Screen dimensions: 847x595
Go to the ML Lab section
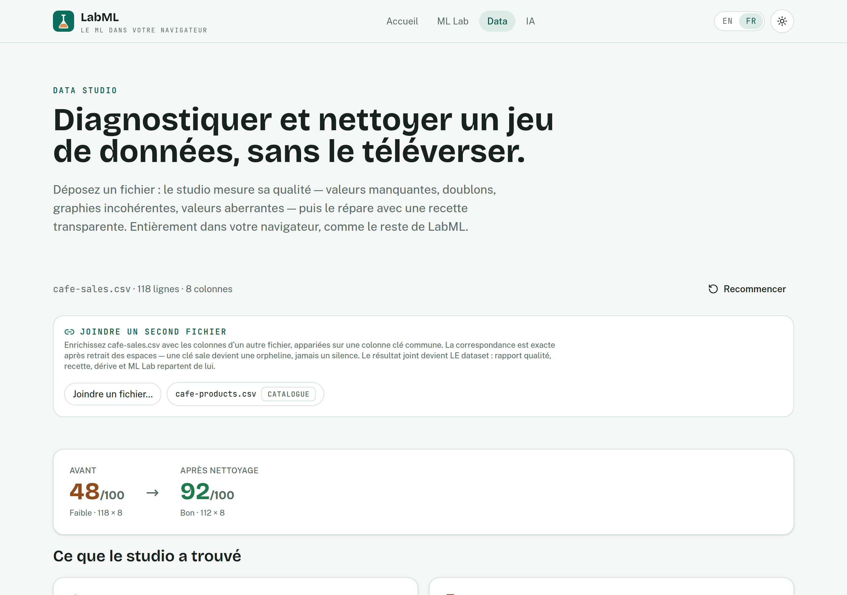point(453,21)
